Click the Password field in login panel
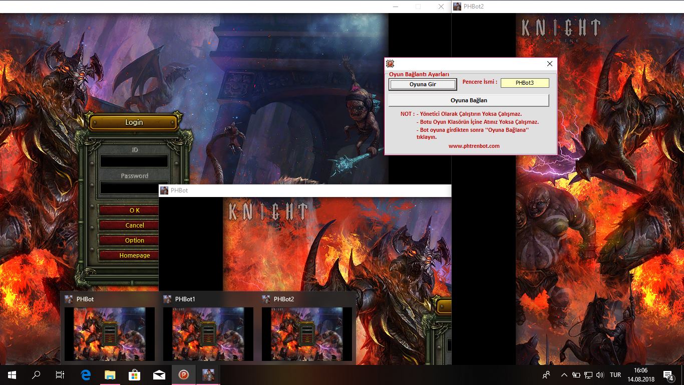 (130, 187)
